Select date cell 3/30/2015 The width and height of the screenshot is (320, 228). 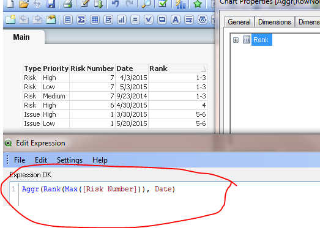pyautogui.click(x=132, y=114)
